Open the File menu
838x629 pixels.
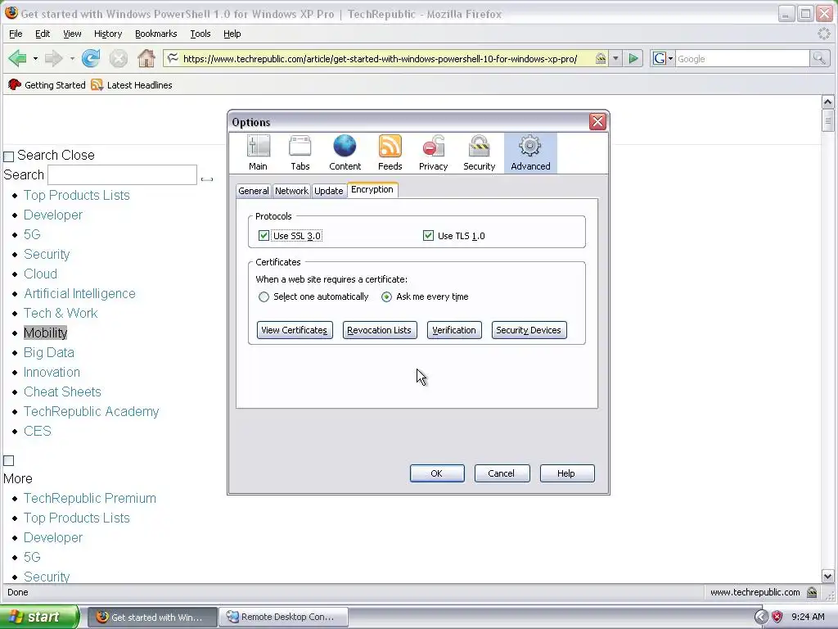pos(16,34)
